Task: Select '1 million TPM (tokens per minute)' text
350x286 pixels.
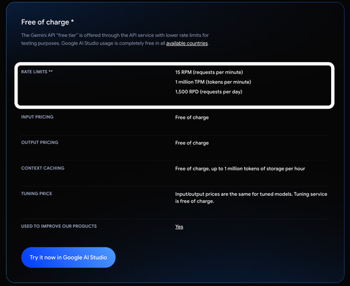Action: (213, 82)
